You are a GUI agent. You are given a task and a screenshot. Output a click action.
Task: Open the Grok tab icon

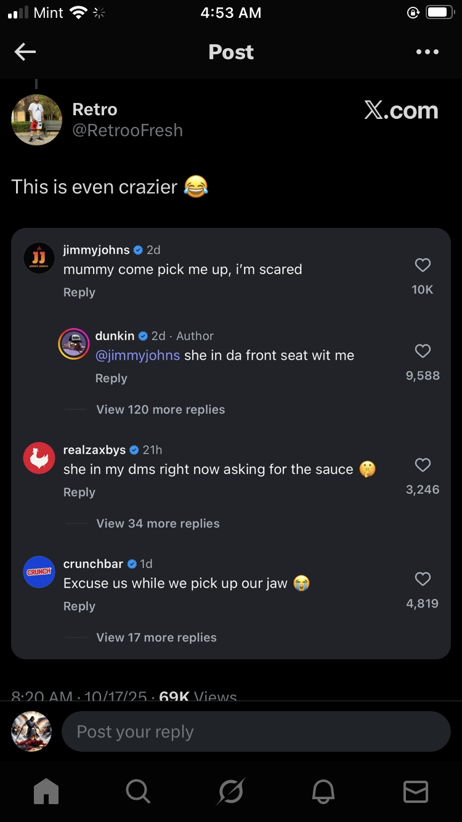pyautogui.click(x=231, y=791)
